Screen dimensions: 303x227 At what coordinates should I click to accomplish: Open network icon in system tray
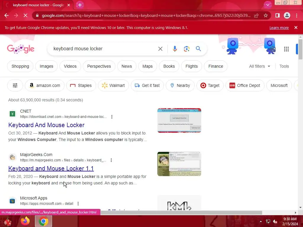268,221
